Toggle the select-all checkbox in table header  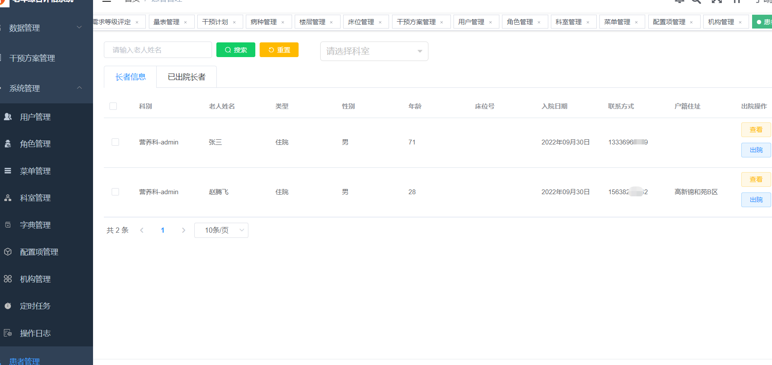point(113,106)
